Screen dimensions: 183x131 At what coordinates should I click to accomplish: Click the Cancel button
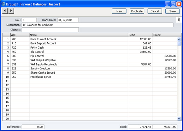(x=155, y=11)
